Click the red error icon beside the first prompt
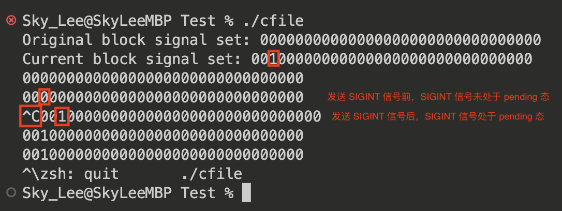Image resolution: width=562 pixels, height=211 pixels. tap(10, 21)
